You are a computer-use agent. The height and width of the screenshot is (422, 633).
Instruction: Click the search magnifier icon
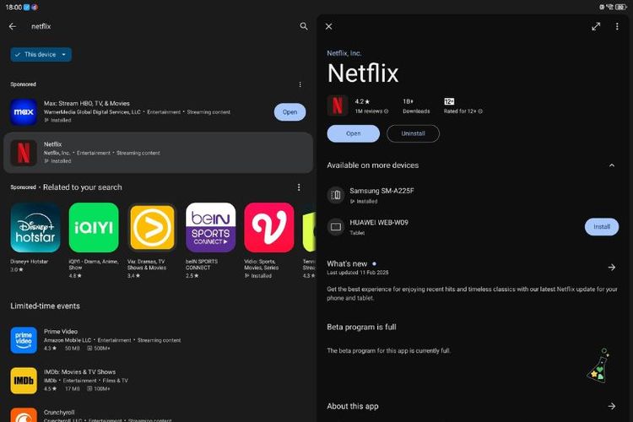[x=304, y=27]
